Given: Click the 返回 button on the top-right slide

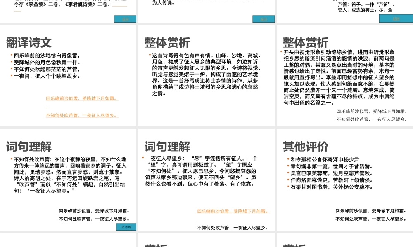Looking at the screenshot, I should [395, 19].
